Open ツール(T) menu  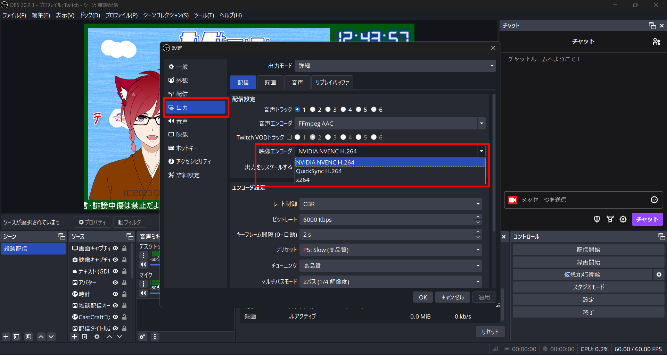[x=204, y=15]
